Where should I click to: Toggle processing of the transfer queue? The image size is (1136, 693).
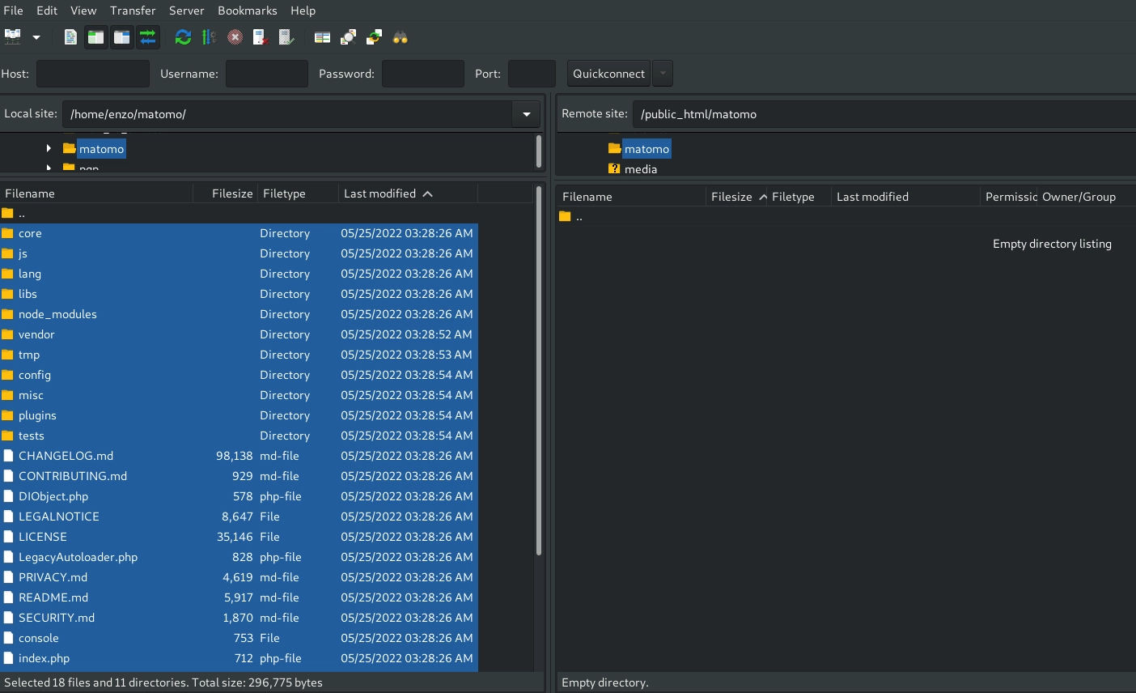209,37
